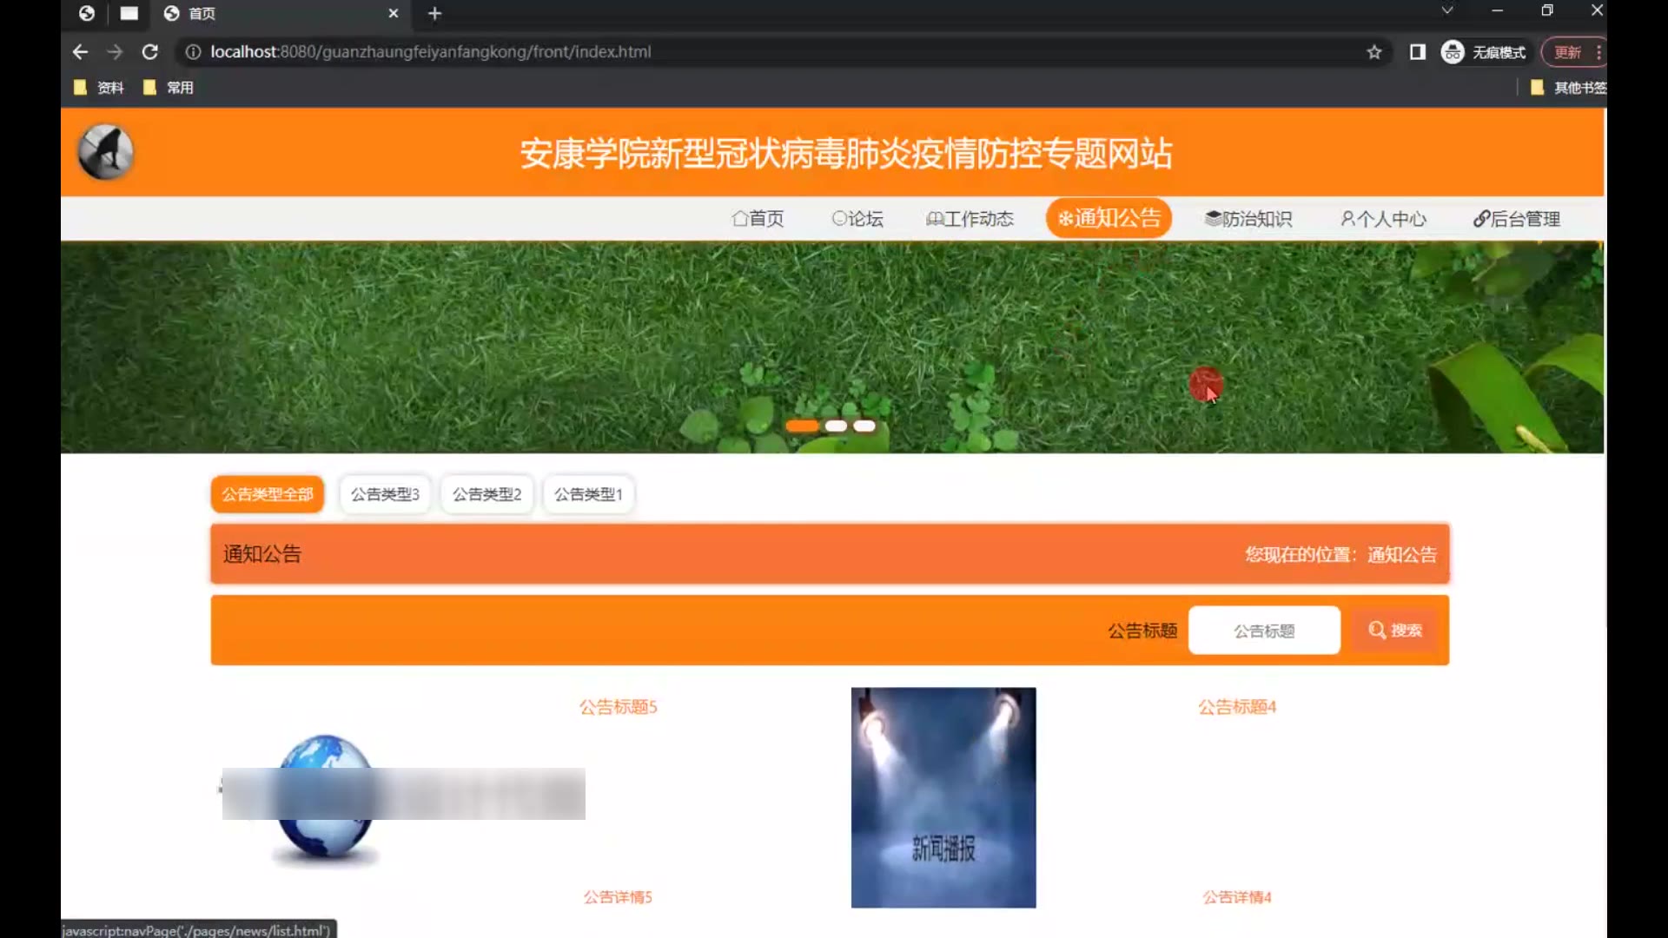Click the 公告标题 search input

point(1263,631)
